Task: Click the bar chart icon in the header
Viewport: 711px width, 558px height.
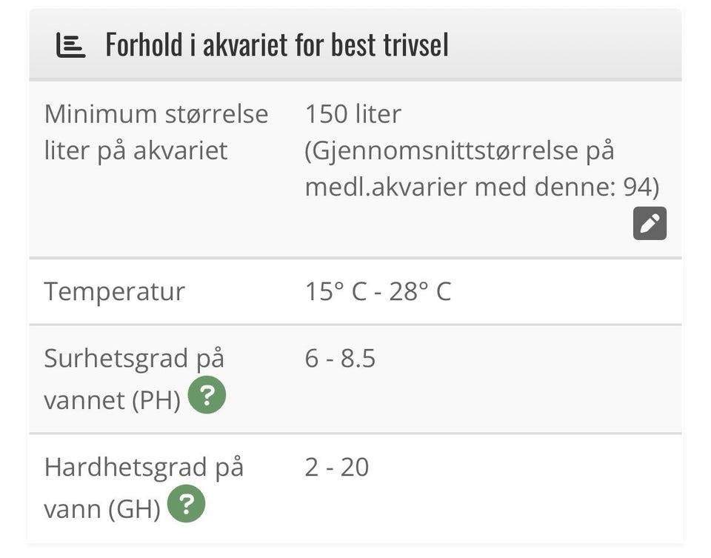Action: pyautogui.click(x=71, y=45)
